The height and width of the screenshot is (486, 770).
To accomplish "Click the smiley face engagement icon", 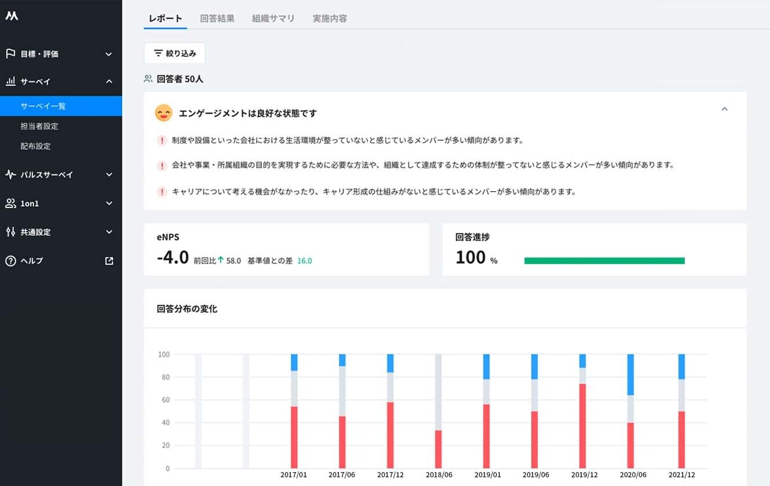I will point(164,113).
